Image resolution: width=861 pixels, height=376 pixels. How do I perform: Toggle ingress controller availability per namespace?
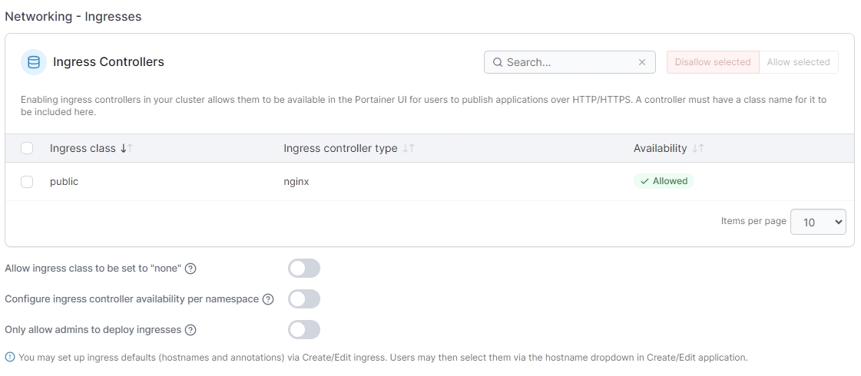tap(304, 299)
